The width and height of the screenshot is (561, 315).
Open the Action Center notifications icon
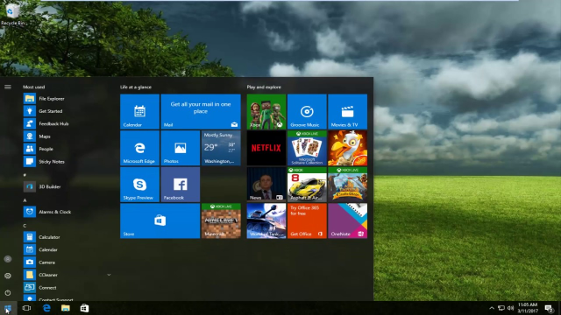tap(550, 308)
